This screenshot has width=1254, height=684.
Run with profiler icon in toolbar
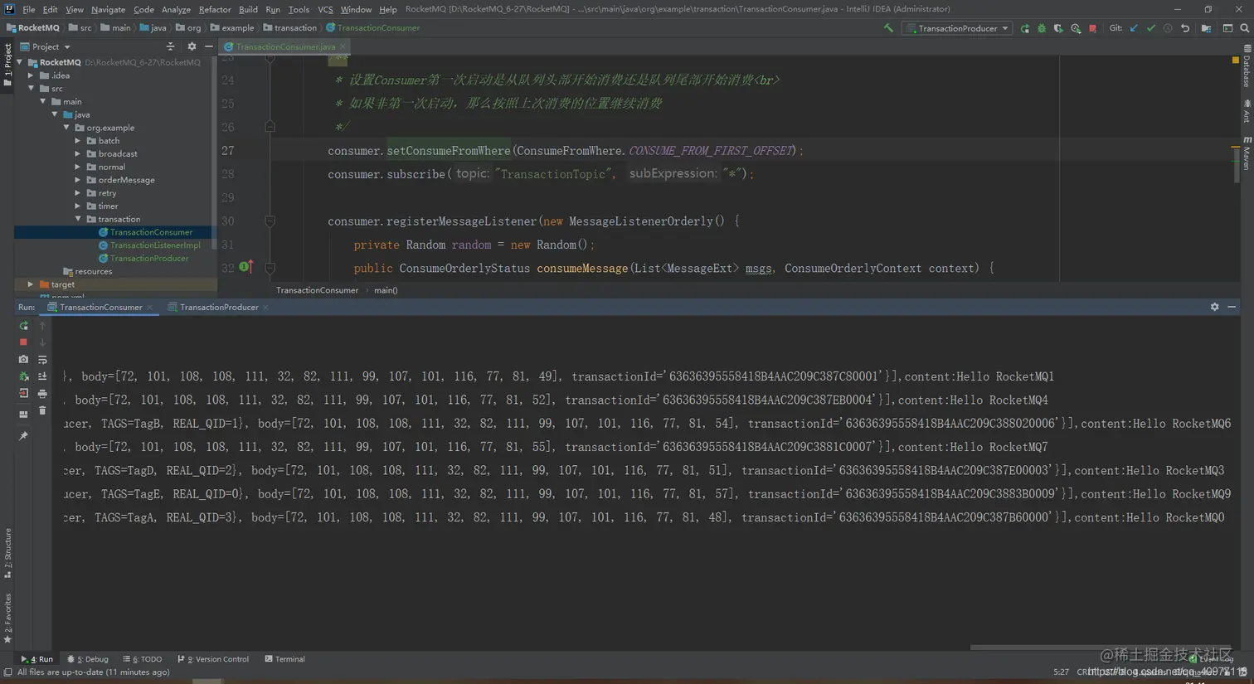coord(1076,28)
